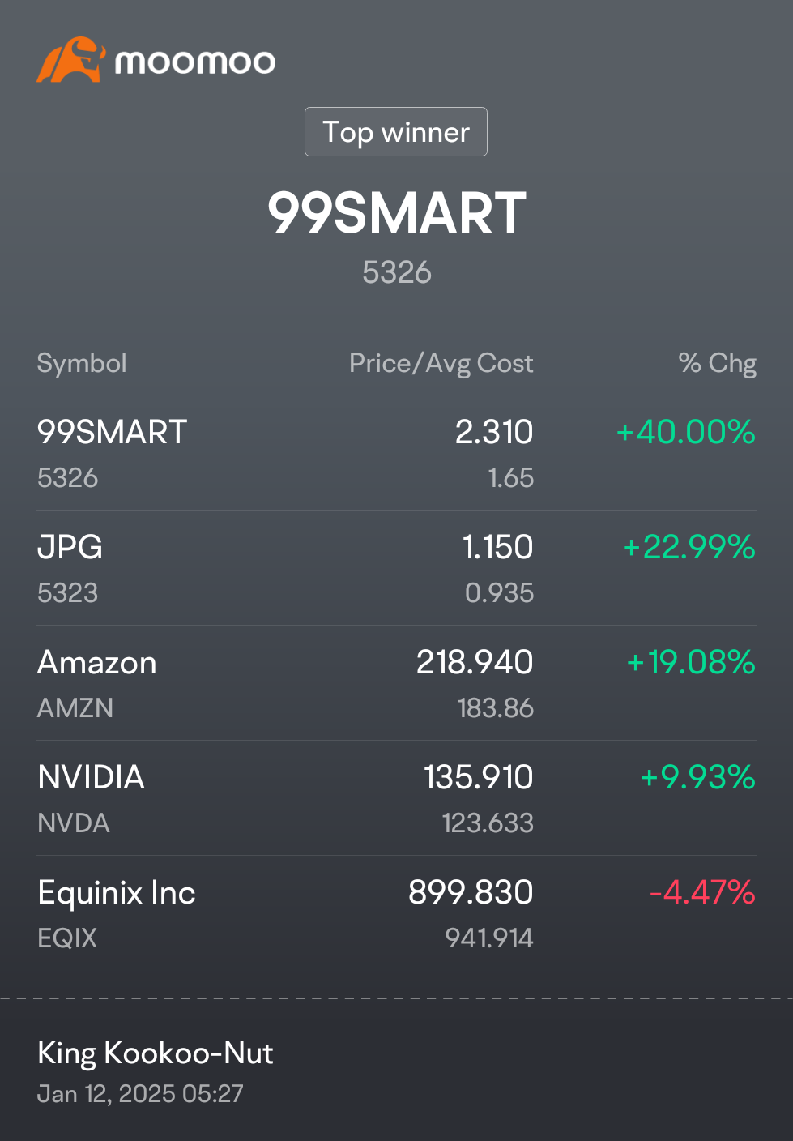Viewport: 793px width, 1141px height.
Task: Select the Top winner badge
Action: (x=396, y=131)
